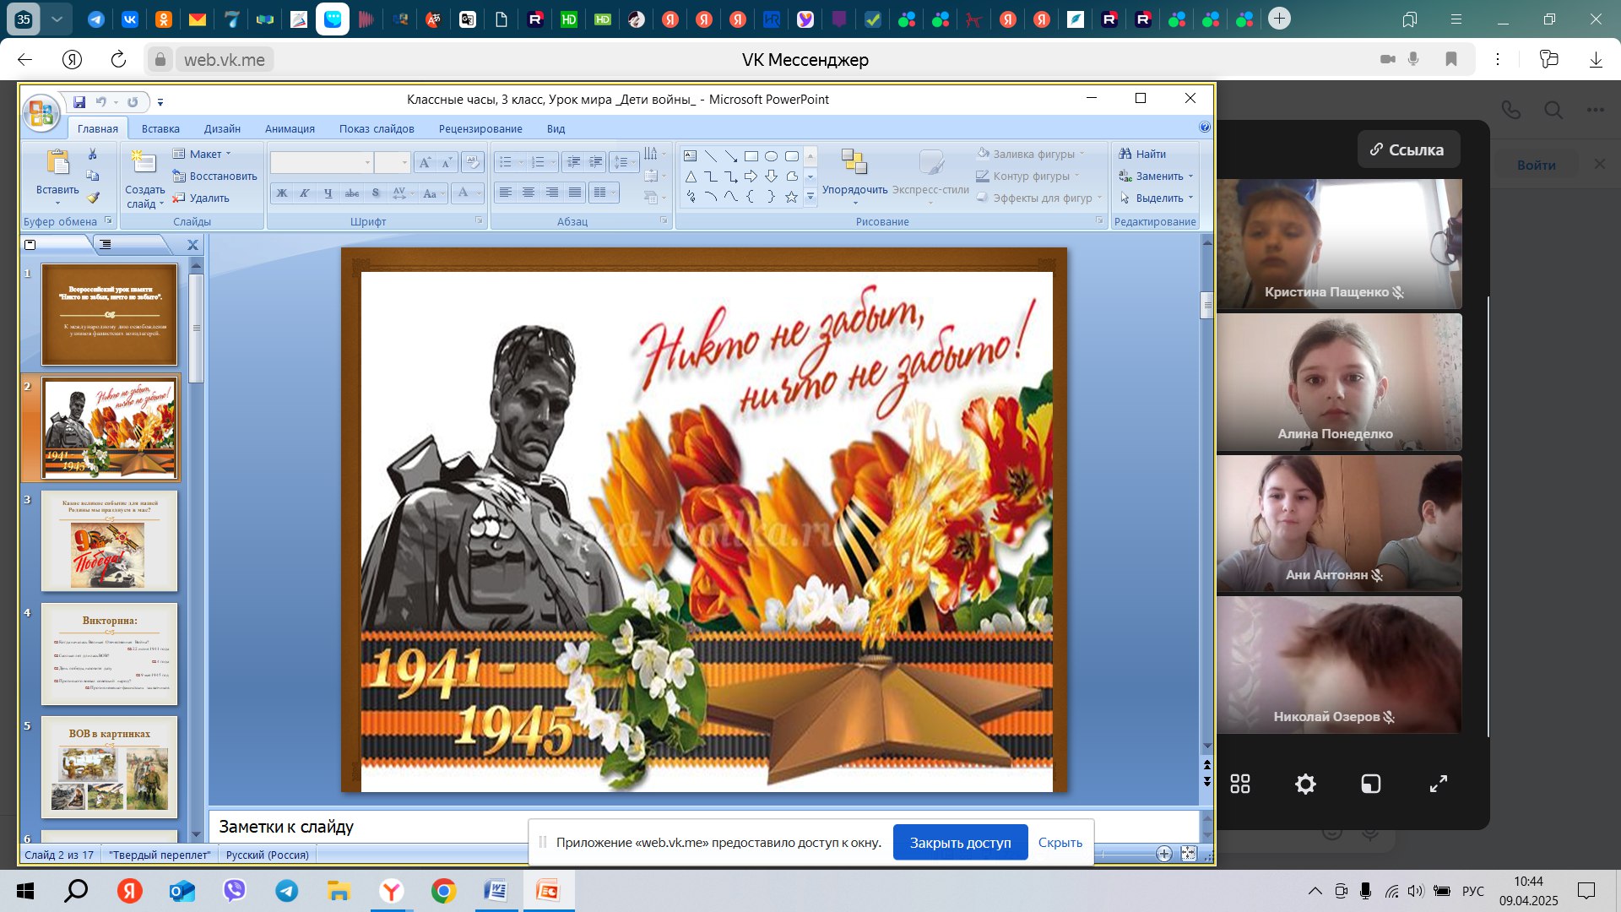Viewport: 1621px width, 912px height.
Task: Click the Вставить paste icon
Action: pos(57,163)
